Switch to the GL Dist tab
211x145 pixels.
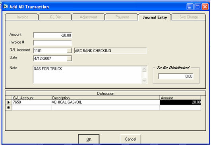click(x=55, y=17)
